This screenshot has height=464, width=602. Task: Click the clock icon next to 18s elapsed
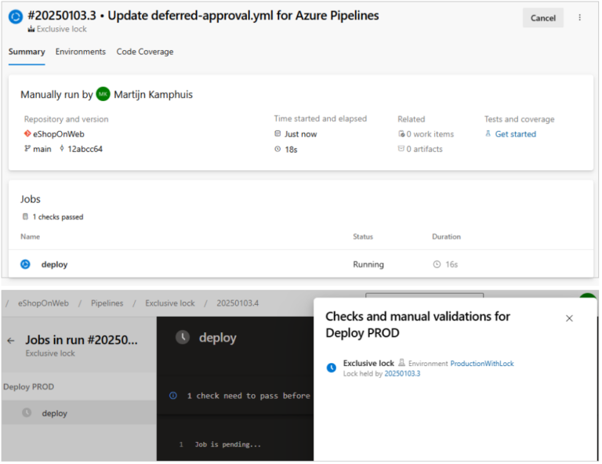277,149
